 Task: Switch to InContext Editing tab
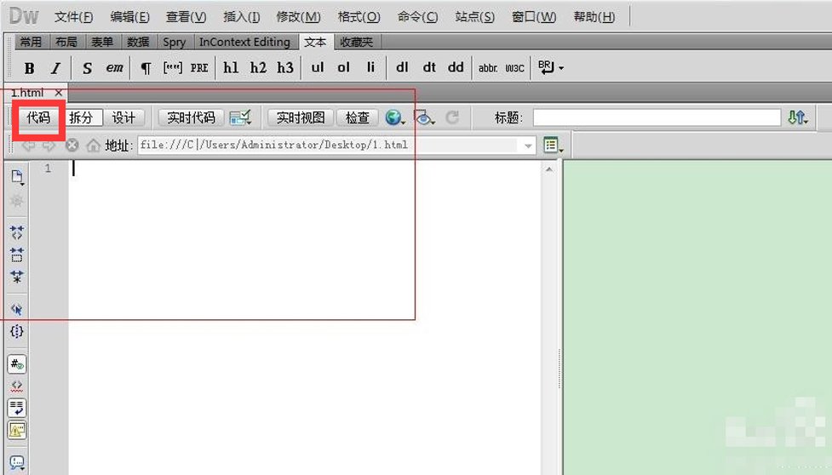pyautogui.click(x=244, y=42)
